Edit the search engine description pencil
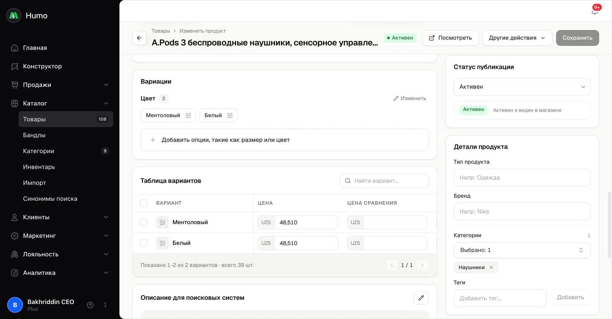The height and width of the screenshot is (319, 612). point(421,298)
